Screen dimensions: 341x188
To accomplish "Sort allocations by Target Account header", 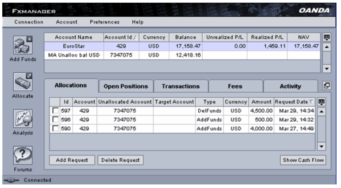I will coord(174,102).
